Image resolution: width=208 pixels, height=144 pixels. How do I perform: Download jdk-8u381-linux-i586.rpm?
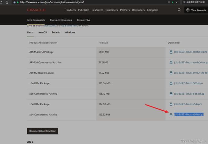188,83
